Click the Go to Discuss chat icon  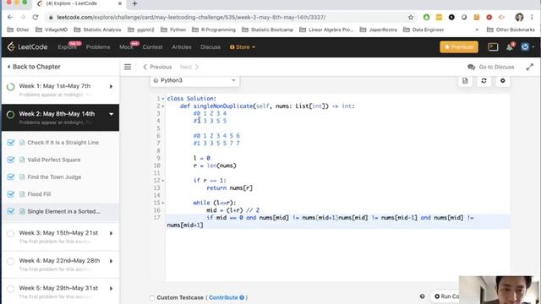tap(472, 68)
